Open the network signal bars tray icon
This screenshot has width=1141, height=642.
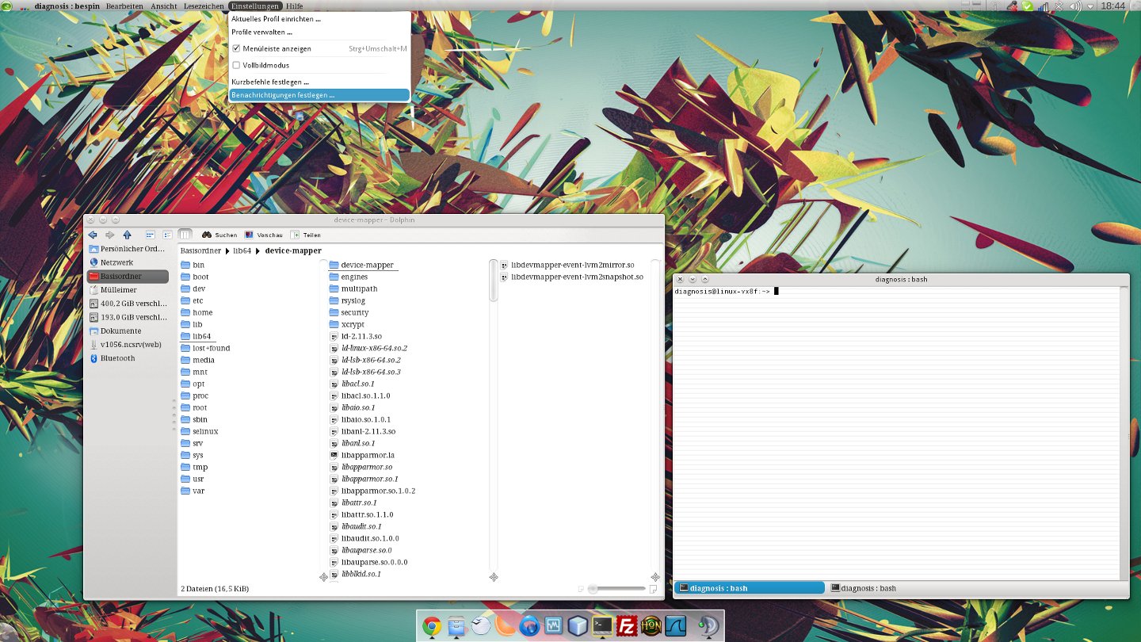1044,6
